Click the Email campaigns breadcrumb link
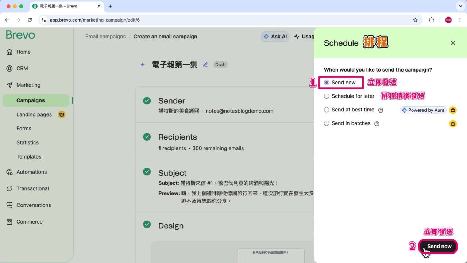The image size is (467, 263). coord(105,37)
